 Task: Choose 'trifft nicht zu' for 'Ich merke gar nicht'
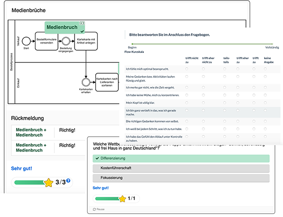point(187,87)
